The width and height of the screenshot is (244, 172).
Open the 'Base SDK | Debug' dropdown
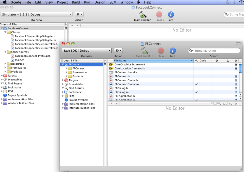(87, 51)
